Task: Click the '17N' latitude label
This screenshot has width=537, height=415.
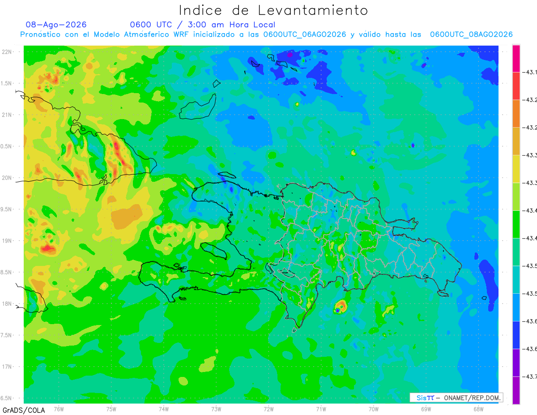Action: pos(7,367)
